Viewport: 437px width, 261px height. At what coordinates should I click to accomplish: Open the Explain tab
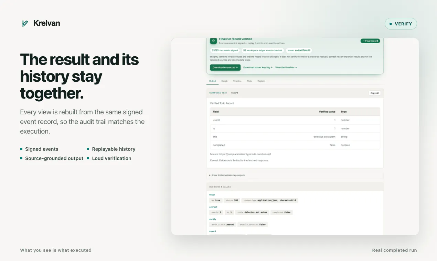click(261, 81)
